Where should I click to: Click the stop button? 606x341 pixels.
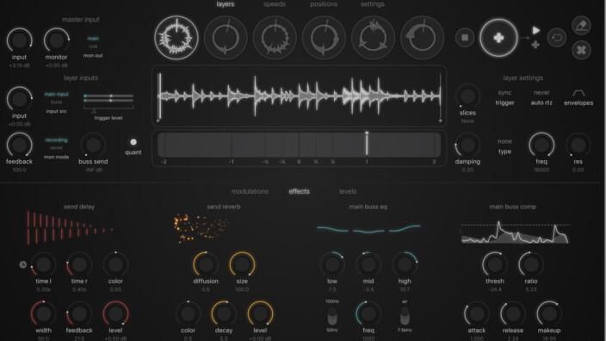(465, 38)
